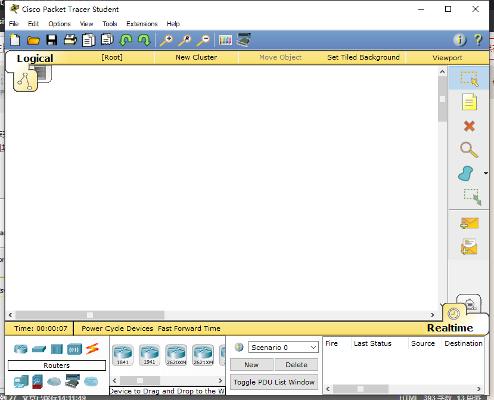Pick the 2621XM router device

(x=203, y=355)
